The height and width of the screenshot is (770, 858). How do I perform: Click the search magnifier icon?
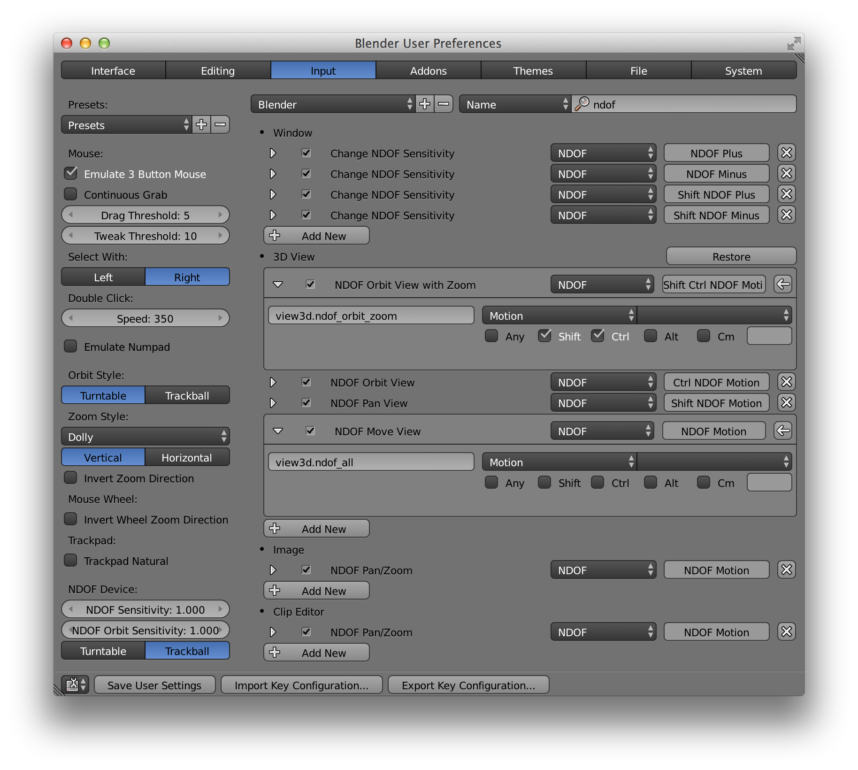click(x=582, y=104)
